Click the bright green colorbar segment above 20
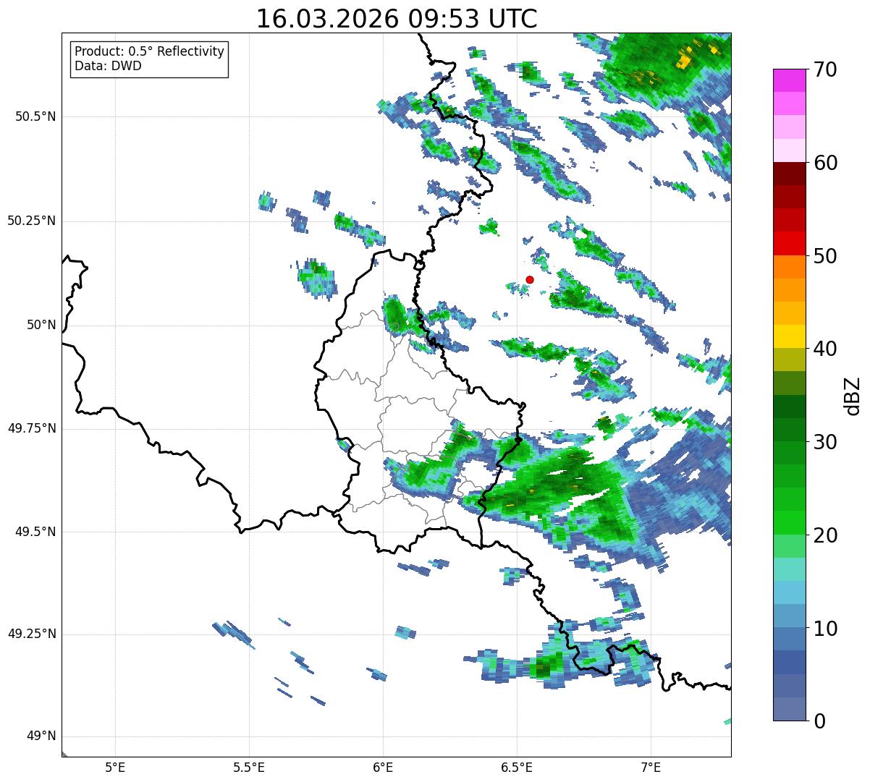 pyautogui.click(x=789, y=523)
